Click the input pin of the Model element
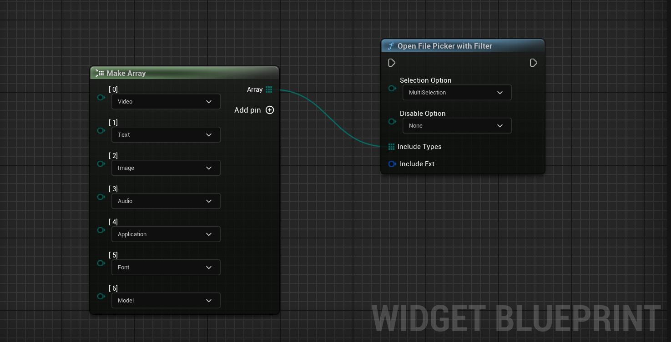This screenshot has height=342, width=671. point(101,296)
